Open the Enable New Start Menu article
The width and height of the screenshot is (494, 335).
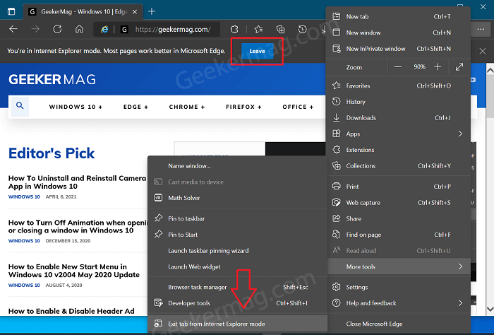[73, 271]
